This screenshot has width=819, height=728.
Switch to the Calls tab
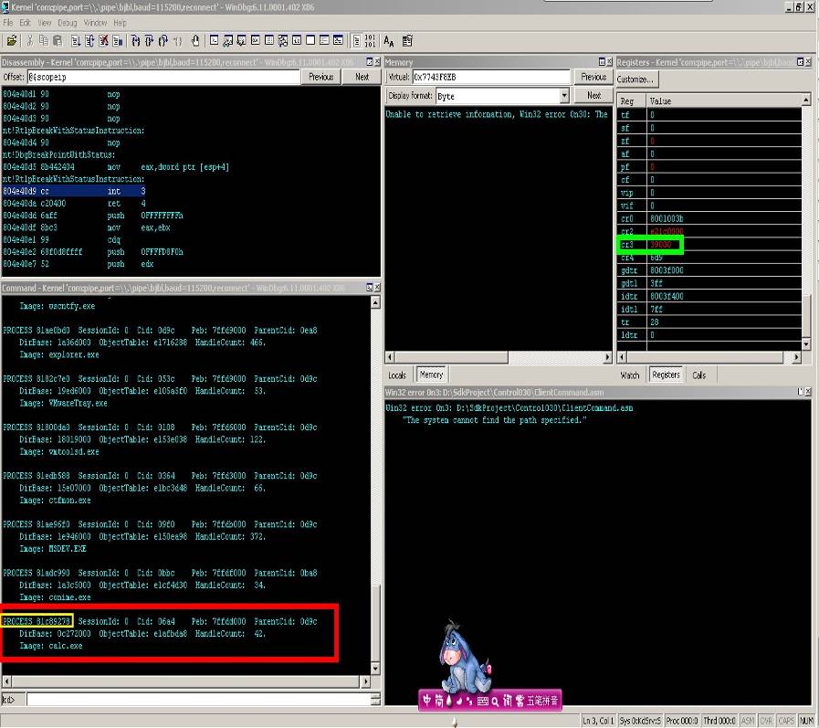(698, 375)
